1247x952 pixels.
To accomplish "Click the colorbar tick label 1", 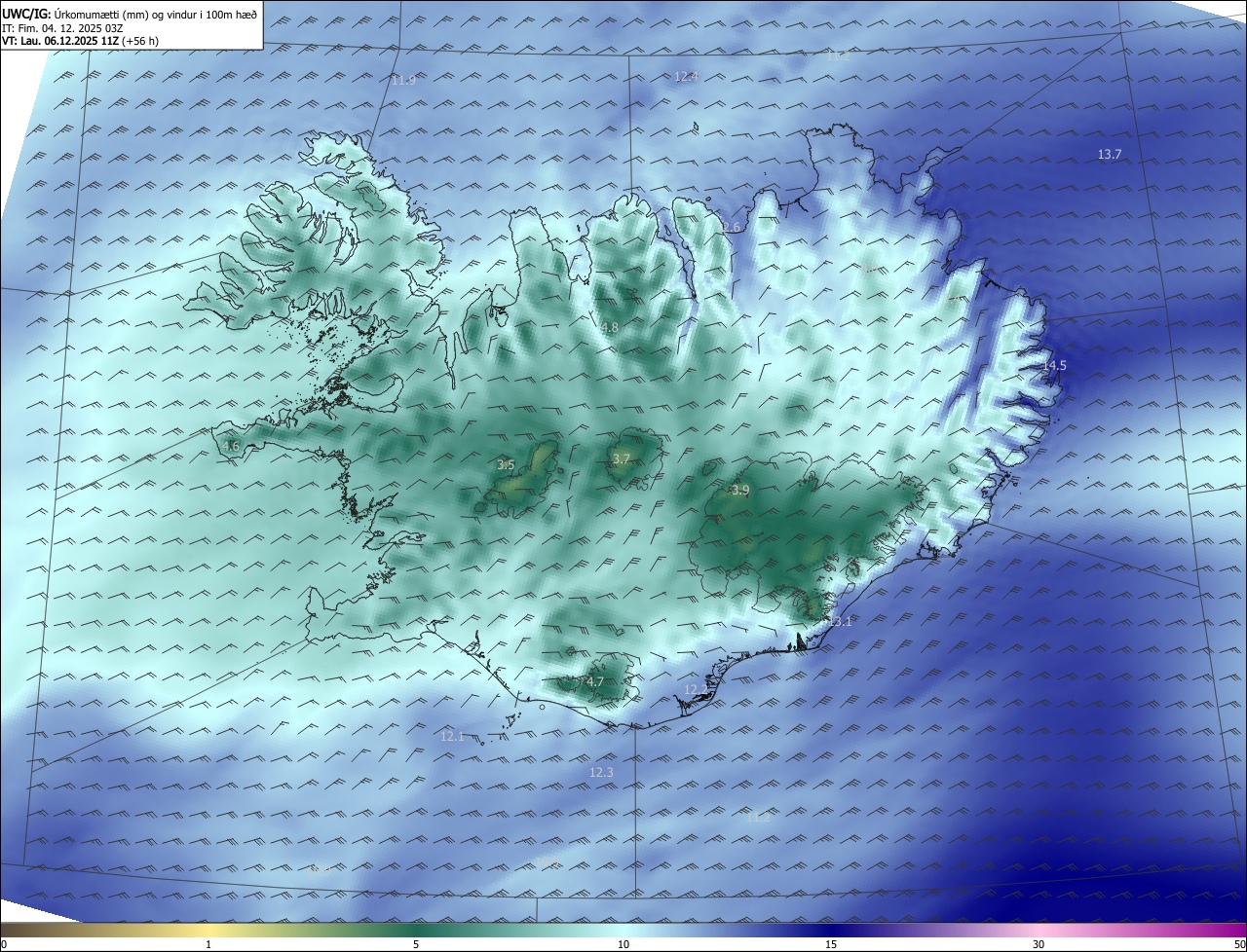I will point(208,945).
